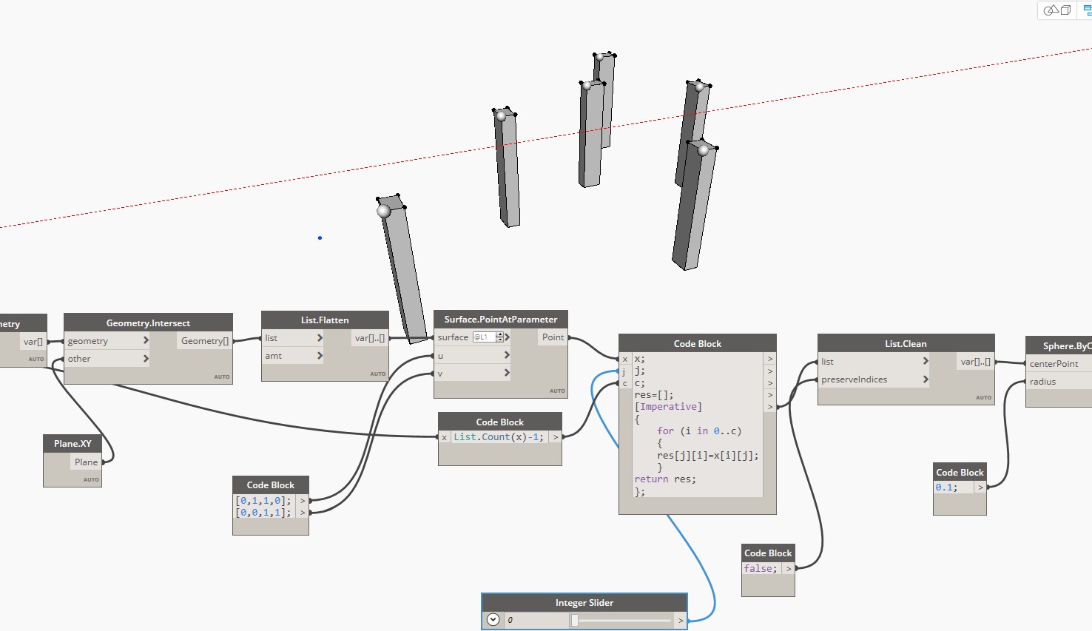Click the Integer Slider output port

coord(681,620)
